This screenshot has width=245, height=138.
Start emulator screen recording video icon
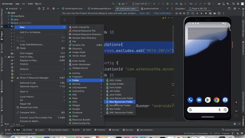click(x=215, y=13)
